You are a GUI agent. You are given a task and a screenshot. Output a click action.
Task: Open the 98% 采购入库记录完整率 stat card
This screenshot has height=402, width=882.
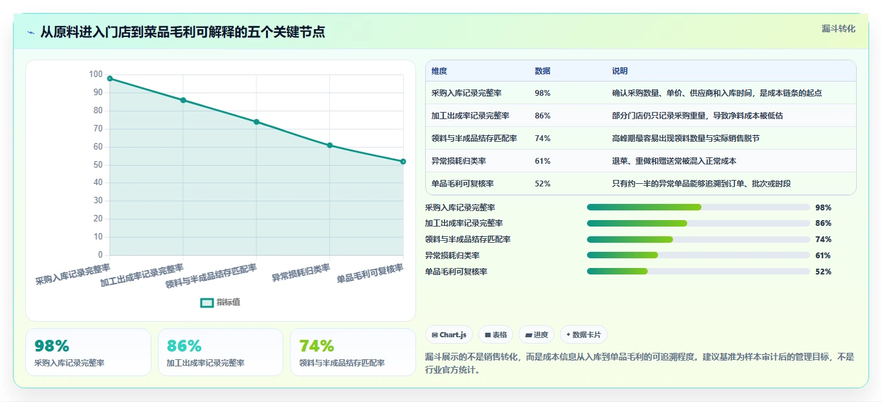(x=88, y=352)
